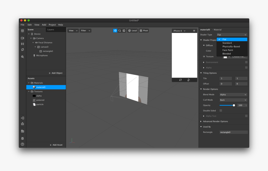Toggle the Double Sided checkbox
This screenshot has height=171, width=268.
pyautogui.click(x=221, y=110)
